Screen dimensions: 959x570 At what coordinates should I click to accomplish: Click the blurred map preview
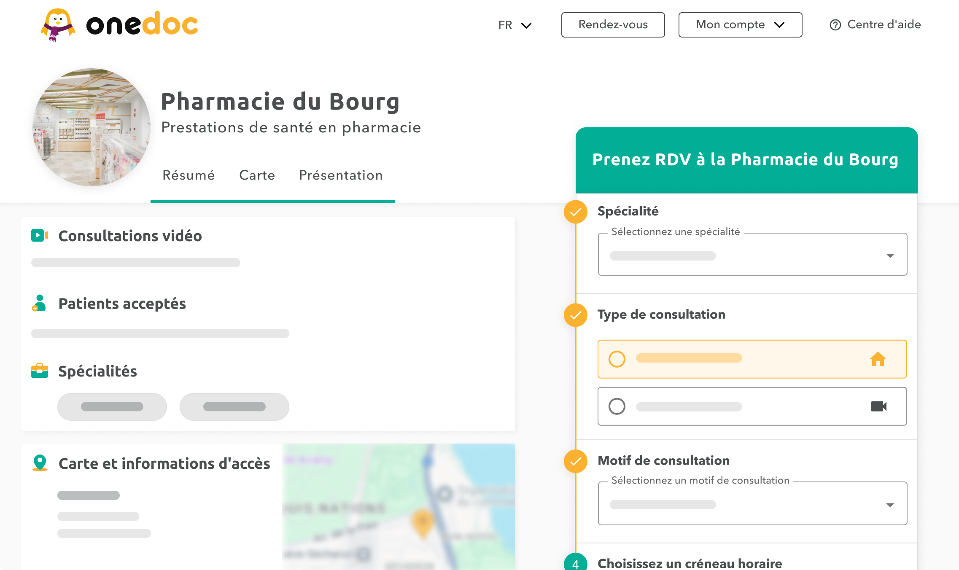pyautogui.click(x=399, y=507)
